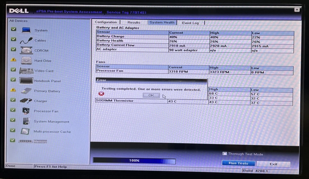Viewport: 309px width, 179px height.
Task: Toggle the System Management checkmark
Action: pyautogui.click(x=13, y=120)
